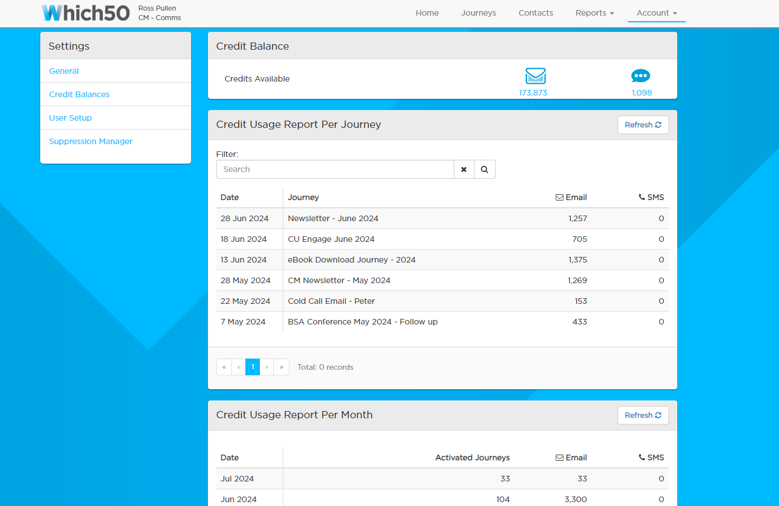The image size is (779, 506).
Task: Click the 18 Jun 2024 date cell
Action: coord(244,239)
